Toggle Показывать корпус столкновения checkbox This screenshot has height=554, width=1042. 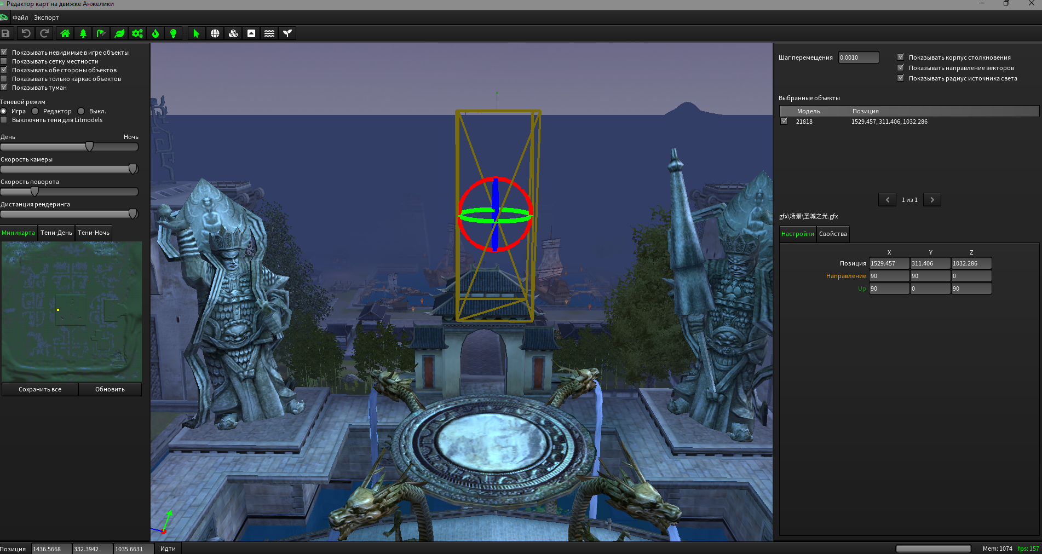pyautogui.click(x=901, y=57)
